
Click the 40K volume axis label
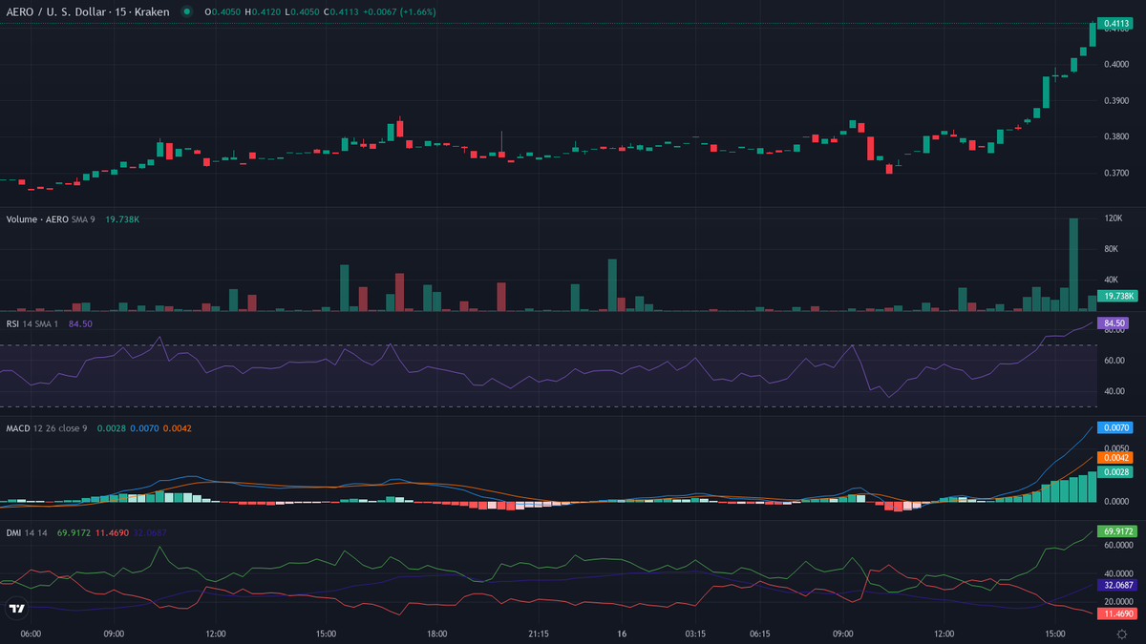(x=1111, y=280)
